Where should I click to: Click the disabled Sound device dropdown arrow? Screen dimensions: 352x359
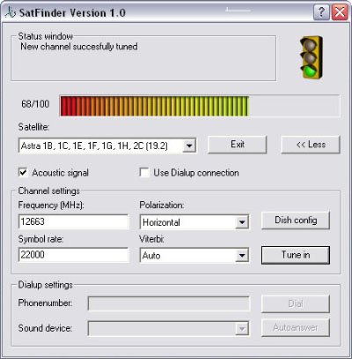[x=242, y=328]
